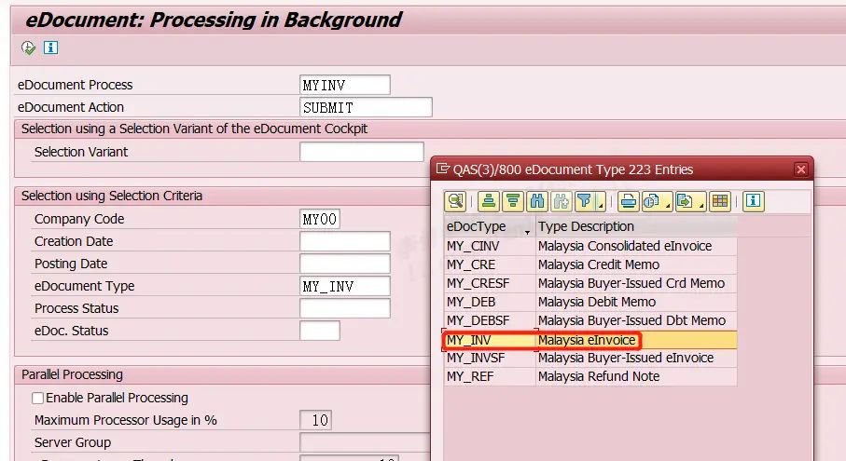This screenshot has height=461, width=846.
Task: Enable Parallel Processing checkbox
Action: coord(38,398)
